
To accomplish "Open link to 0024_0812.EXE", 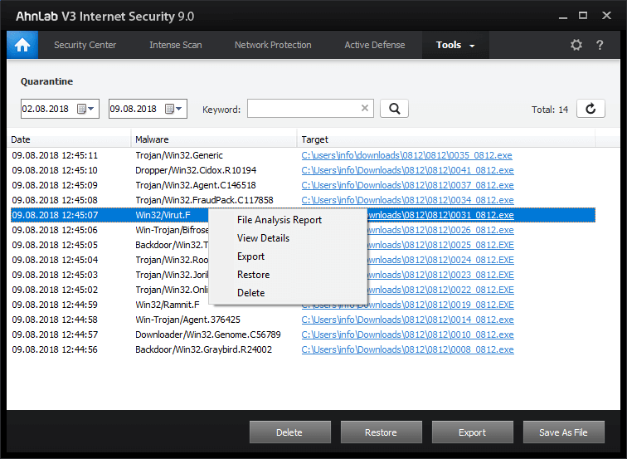I will pos(440,260).
